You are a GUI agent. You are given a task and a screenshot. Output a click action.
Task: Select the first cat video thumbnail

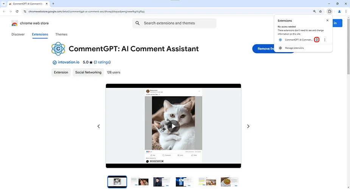(117, 182)
